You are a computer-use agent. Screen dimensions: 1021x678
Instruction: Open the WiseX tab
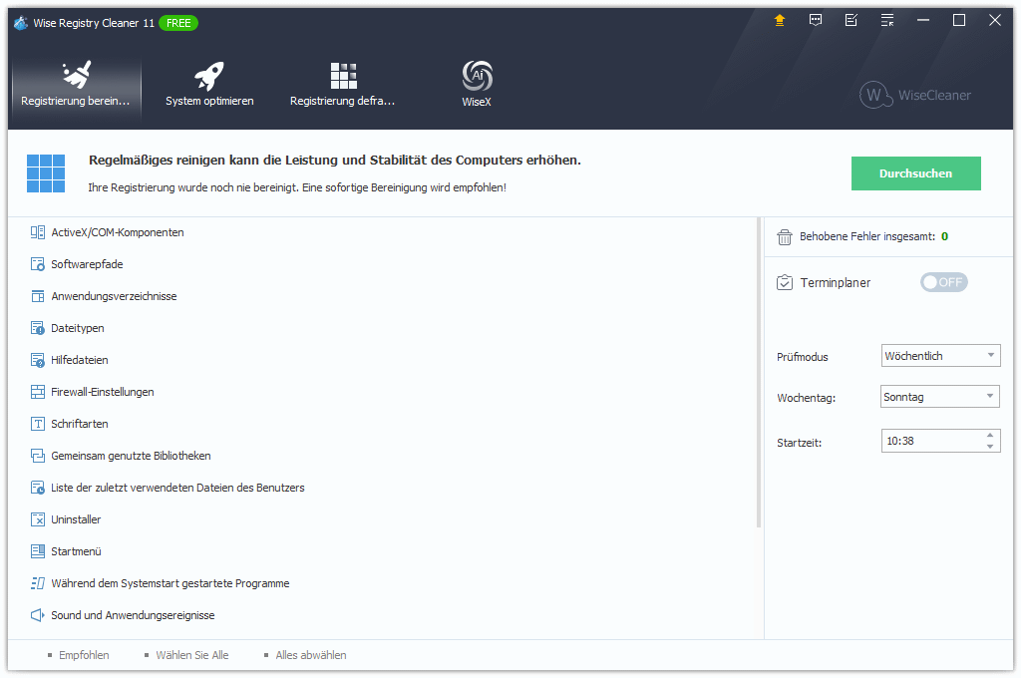[x=477, y=84]
